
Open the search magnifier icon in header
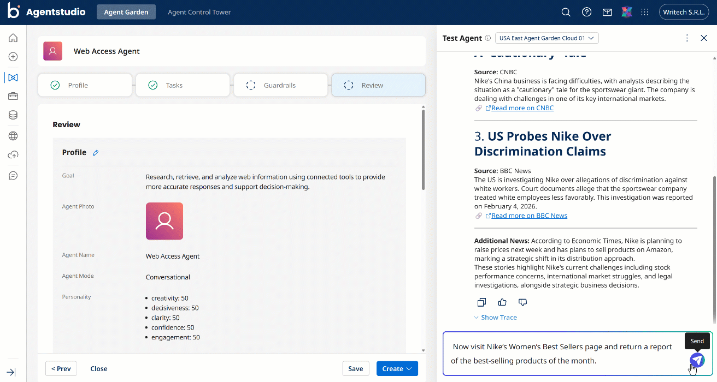click(x=566, y=12)
